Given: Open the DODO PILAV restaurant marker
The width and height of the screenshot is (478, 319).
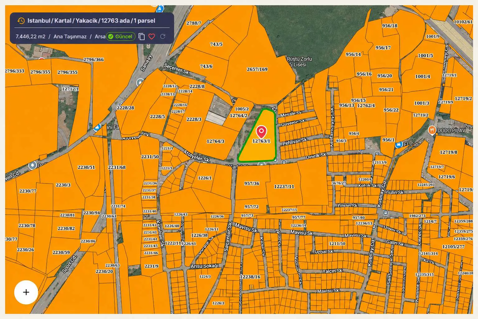Looking at the screenshot, I should coord(432,130).
